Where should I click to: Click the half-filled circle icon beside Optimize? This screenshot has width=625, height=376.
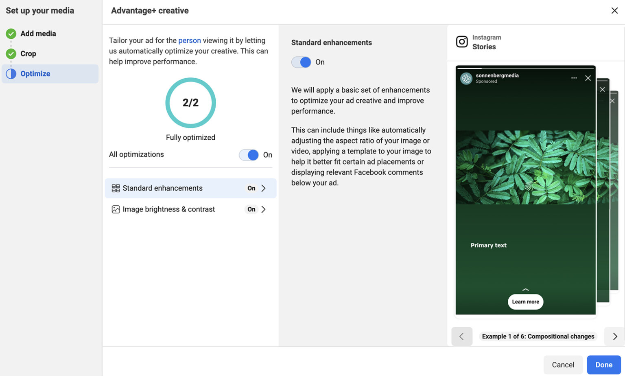coord(11,73)
